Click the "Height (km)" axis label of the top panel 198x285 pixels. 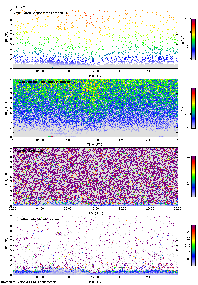click(6, 39)
